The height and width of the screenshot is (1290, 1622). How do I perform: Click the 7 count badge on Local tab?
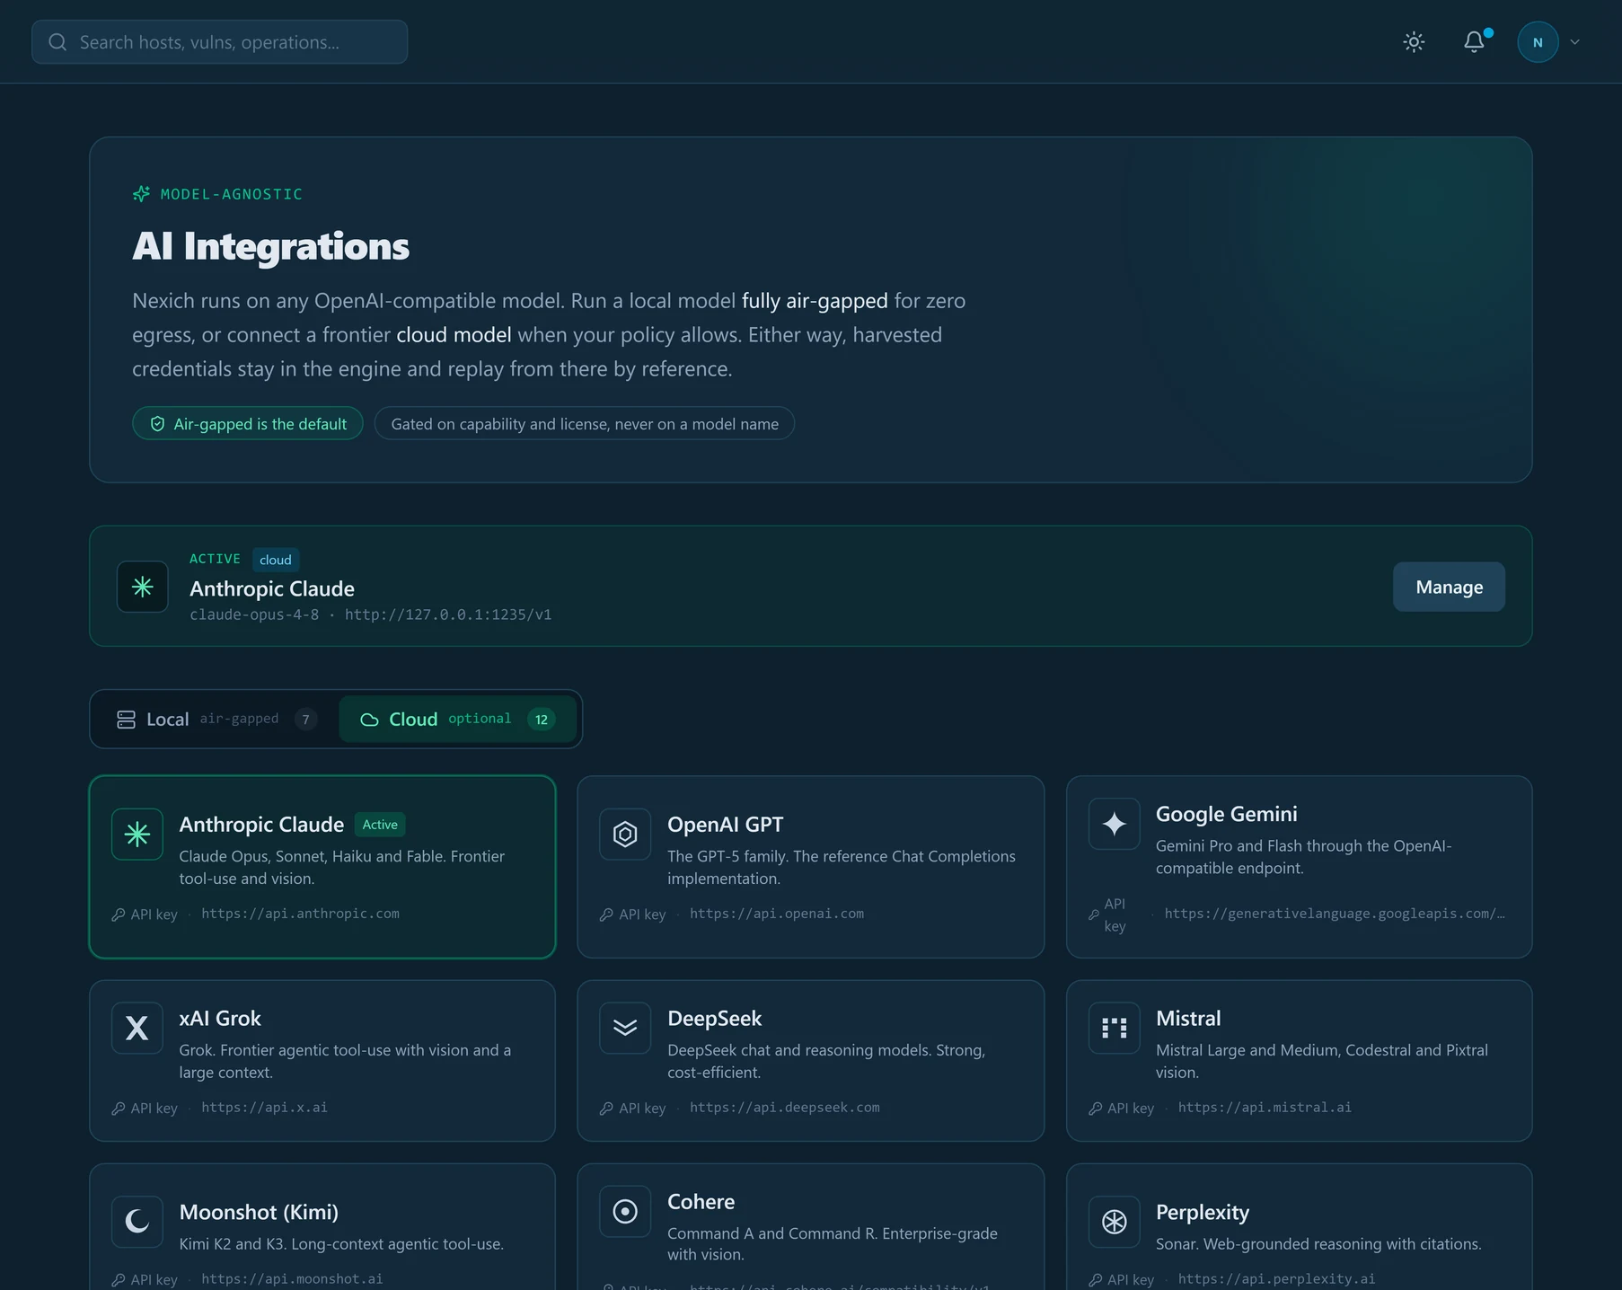click(x=305, y=720)
